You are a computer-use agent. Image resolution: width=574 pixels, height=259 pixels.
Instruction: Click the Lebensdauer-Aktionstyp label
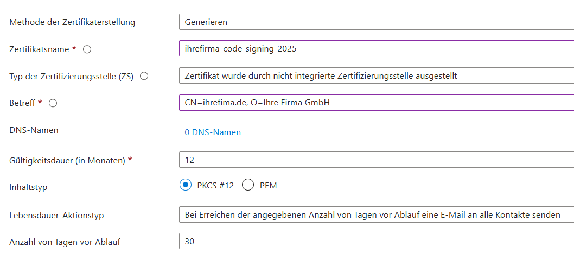[56, 215]
